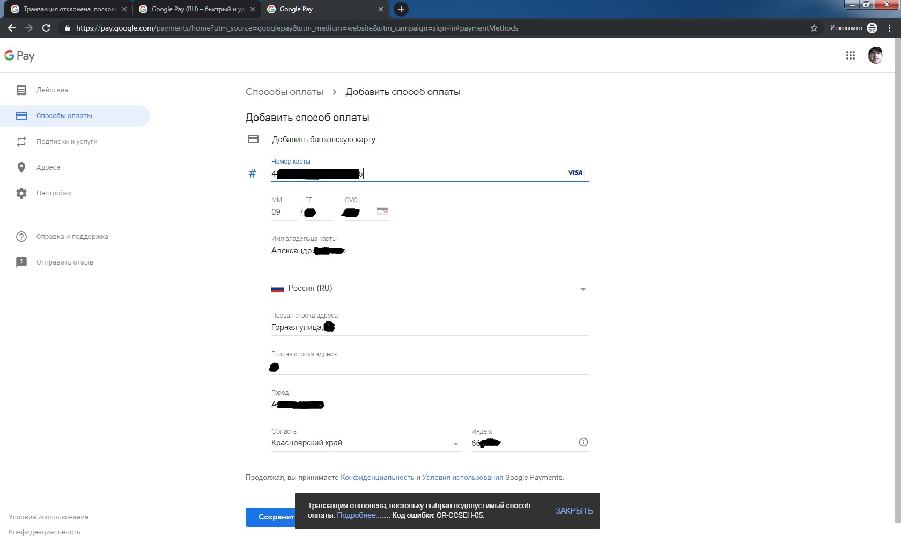Viewport: 901px width, 542px height.
Task: Focus the MM expiry month field
Action: click(x=284, y=212)
